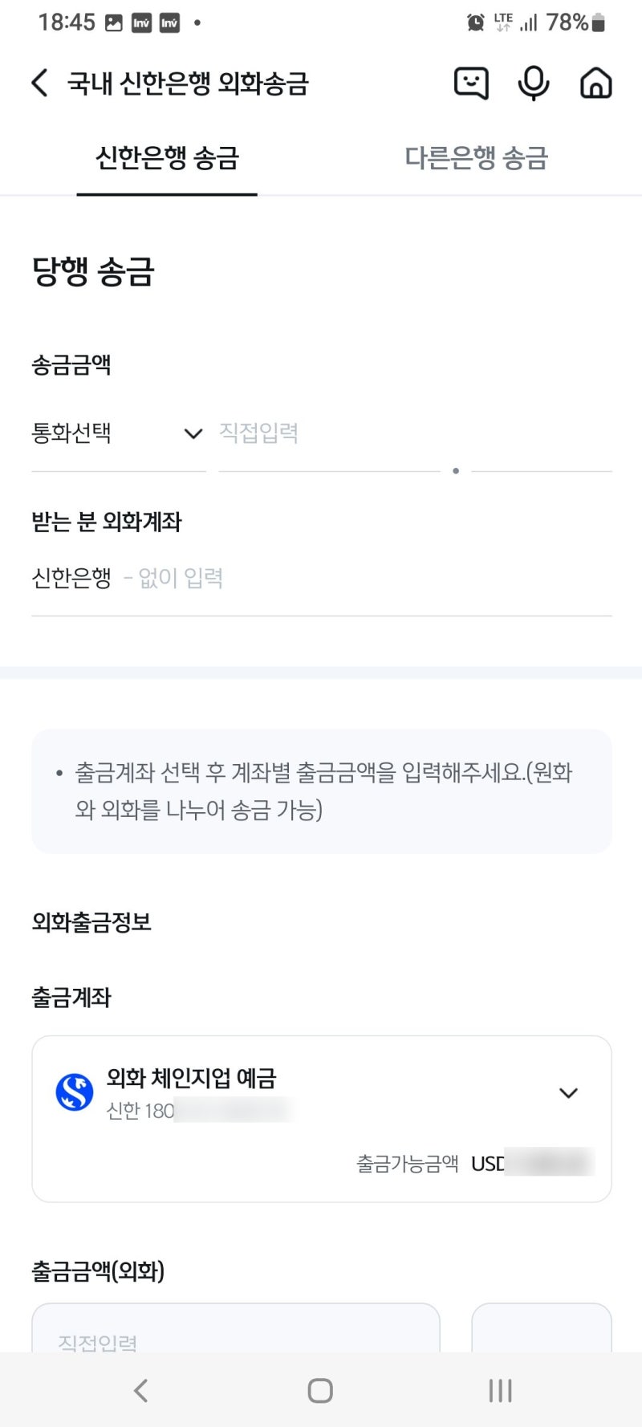Screen dimensions: 642x1427
Task: Activate the microphone voice search icon
Action: point(533,83)
